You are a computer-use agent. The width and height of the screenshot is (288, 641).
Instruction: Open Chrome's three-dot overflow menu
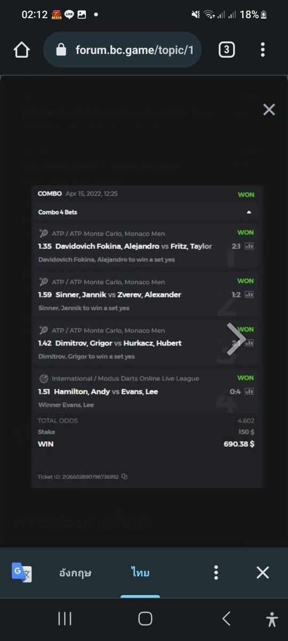coord(262,50)
